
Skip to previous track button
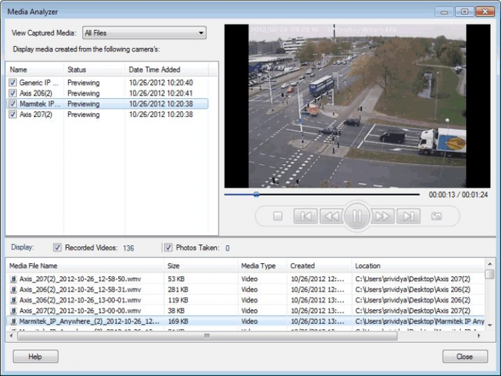point(305,216)
